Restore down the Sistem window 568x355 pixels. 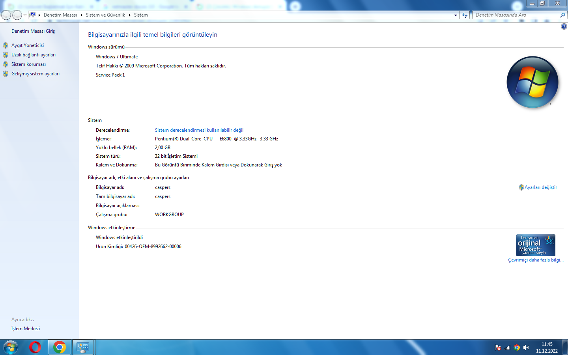(x=542, y=4)
